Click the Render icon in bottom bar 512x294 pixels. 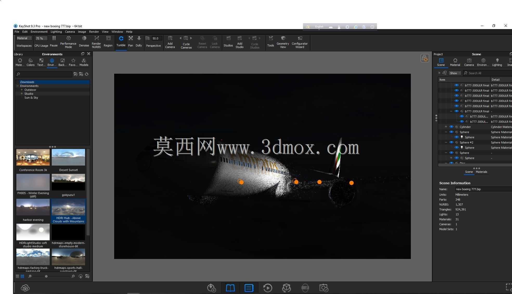(x=324, y=288)
